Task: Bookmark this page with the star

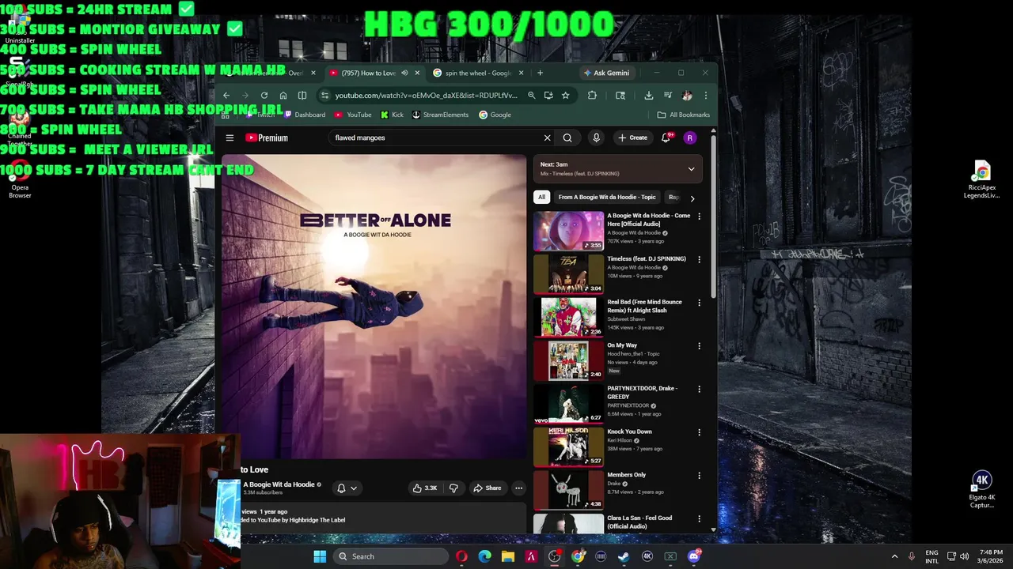Action: (x=565, y=95)
